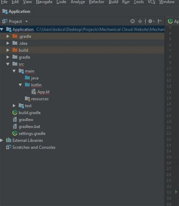Open the Project view dropdown
The width and height of the screenshot is (179, 206).
click(26, 22)
